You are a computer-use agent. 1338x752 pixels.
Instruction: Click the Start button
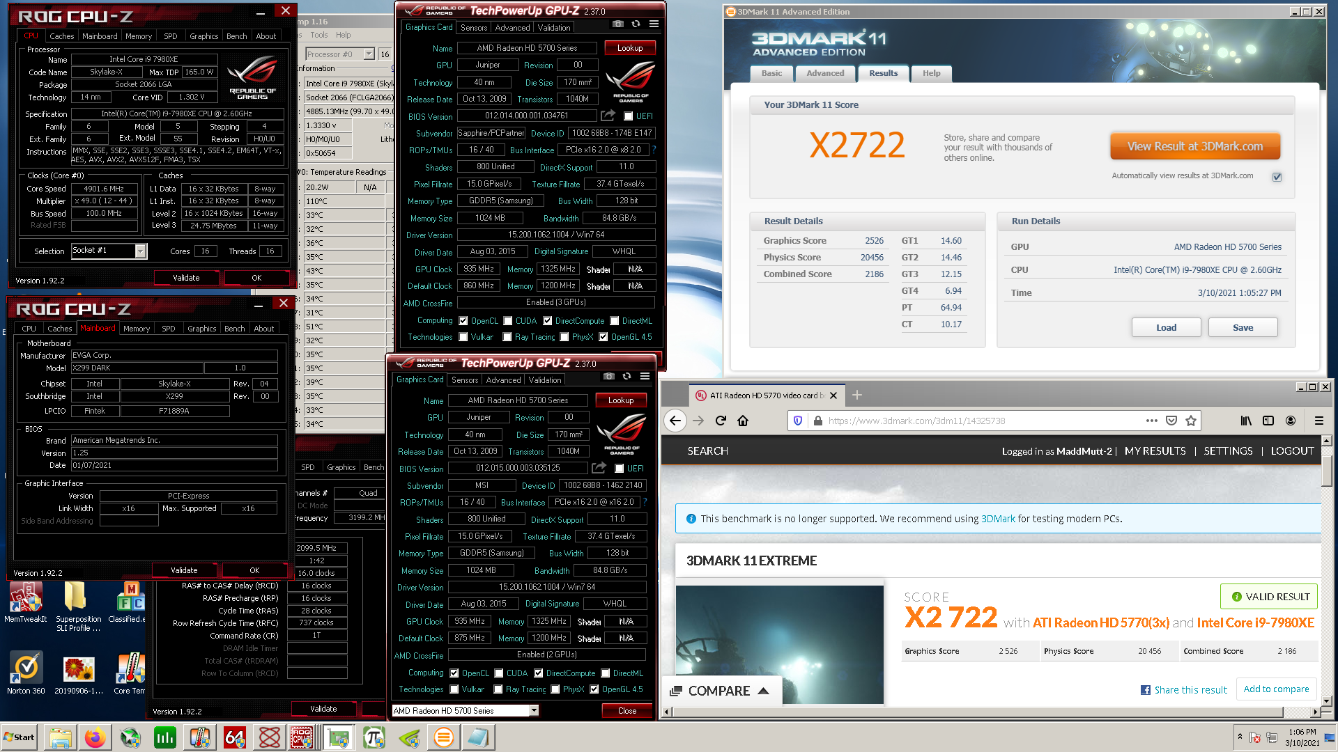click(x=19, y=737)
